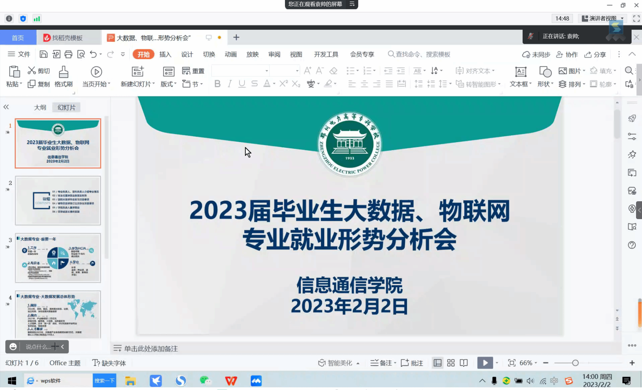The image size is (642, 390).
Task: Open the 文件 menu
Action: pyautogui.click(x=19, y=54)
